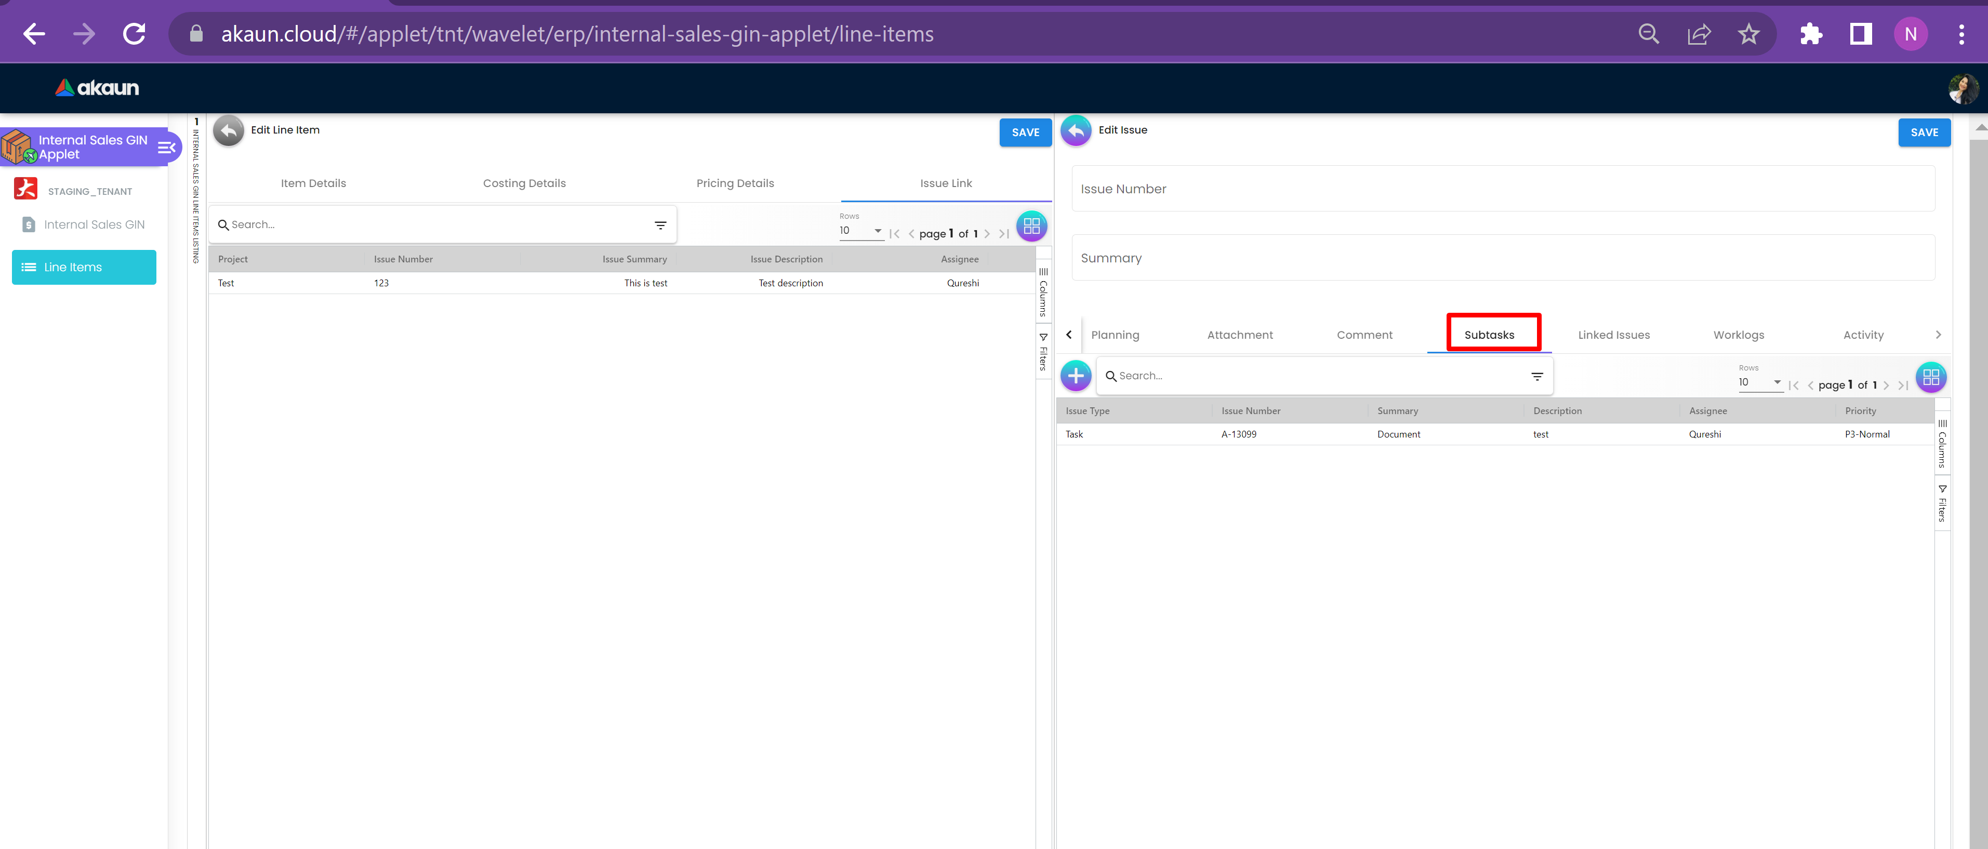Open Rows dropdown in Subtasks panel
The image size is (1988, 849).
click(x=1759, y=383)
